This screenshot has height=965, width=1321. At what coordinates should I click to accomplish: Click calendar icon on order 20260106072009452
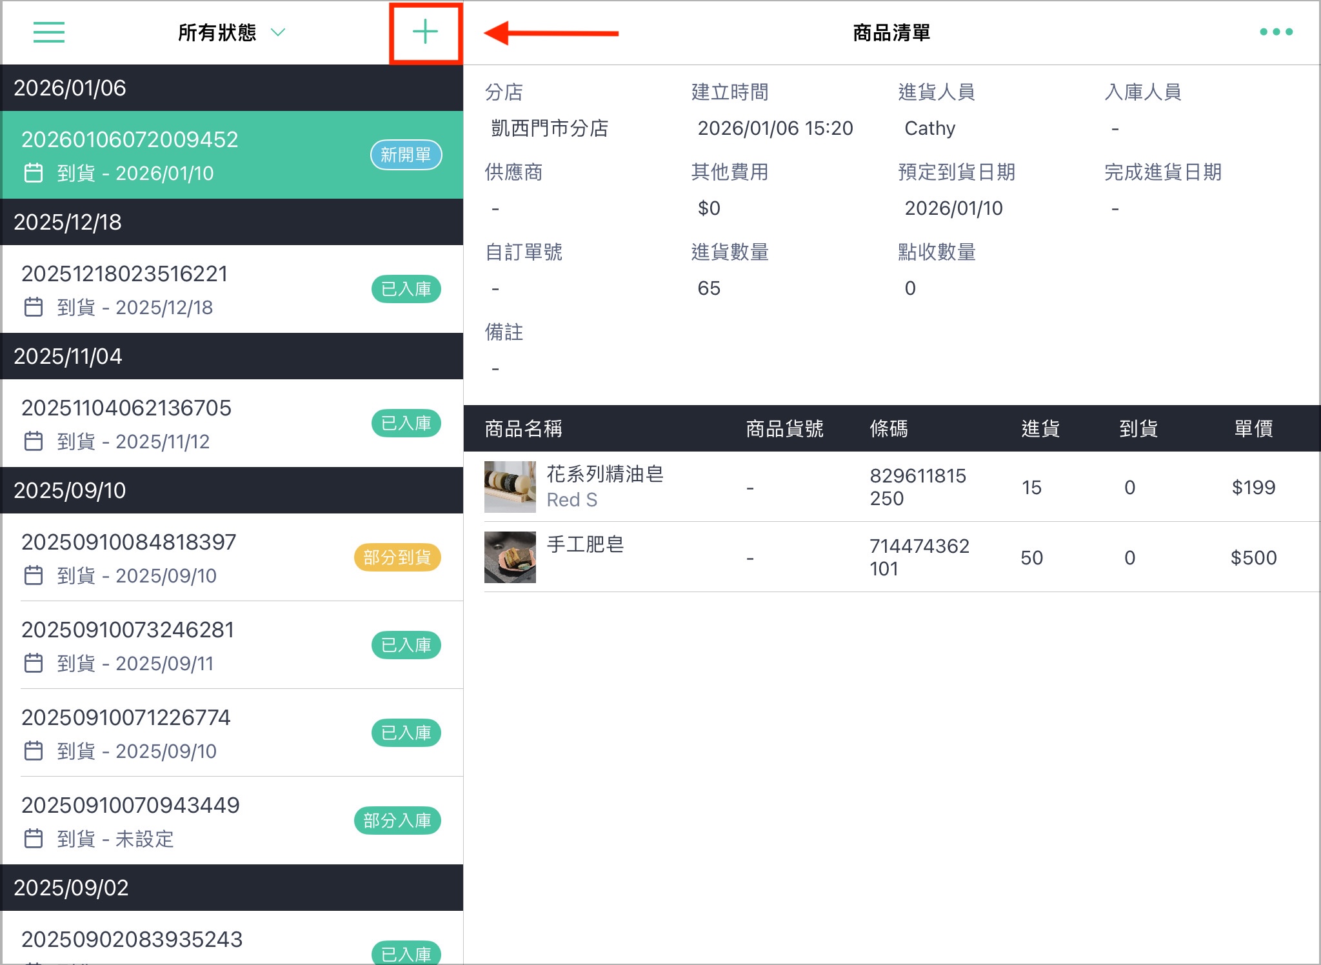click(34, 173)
